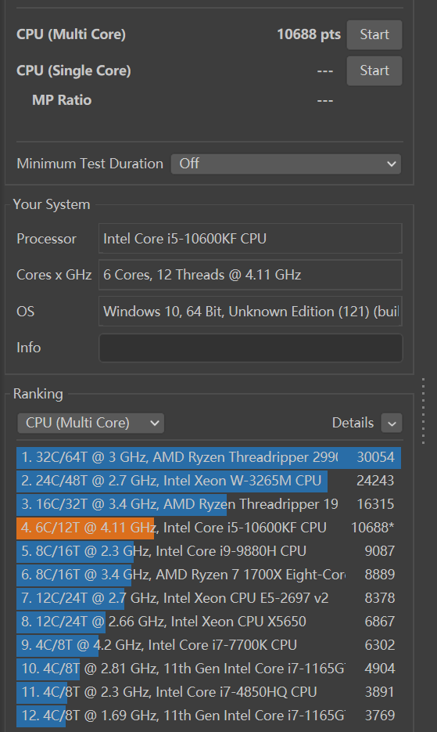The width and height of the screenshot is (437, 732).
Task: Open the Minimum Test Duration dropdown
Action: coord(286,164)
